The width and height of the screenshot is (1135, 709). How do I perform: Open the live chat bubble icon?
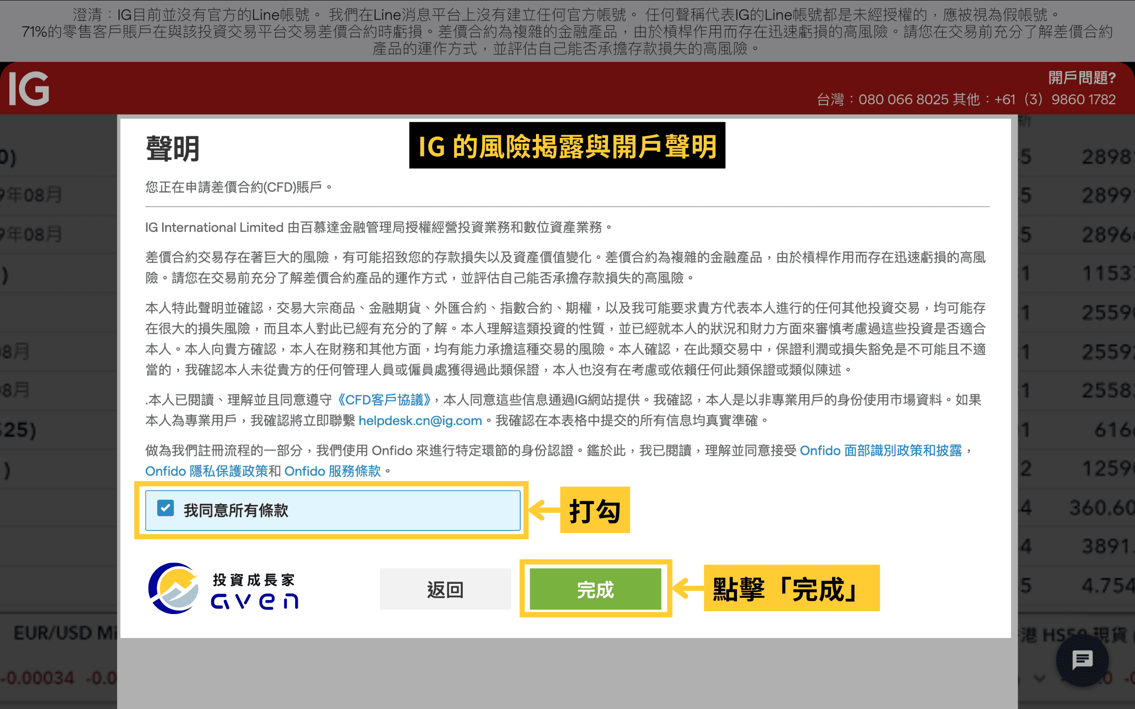click(x=1082, y=660)
